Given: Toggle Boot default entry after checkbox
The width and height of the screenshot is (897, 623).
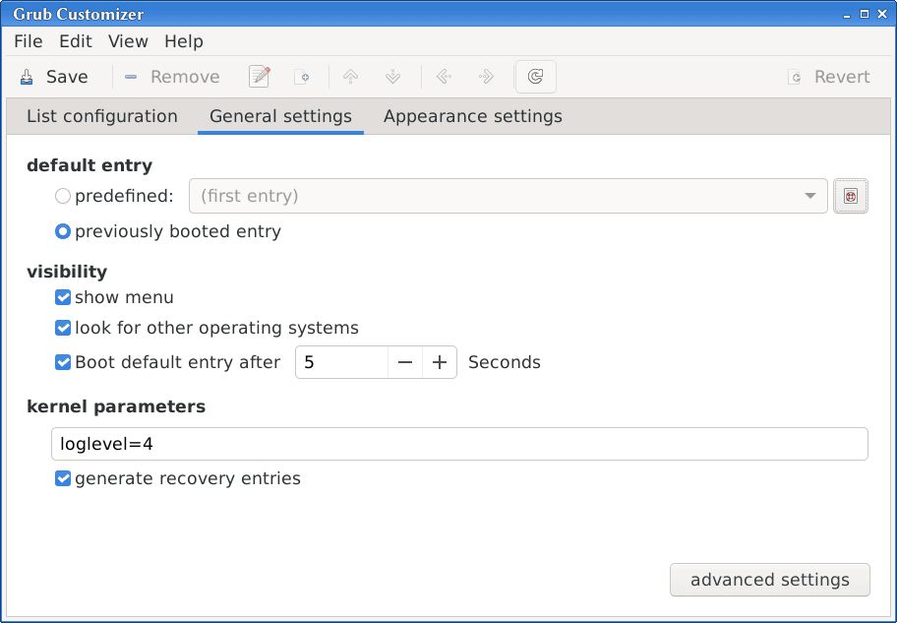Looking at the screenshot, I should coord(63,362).
